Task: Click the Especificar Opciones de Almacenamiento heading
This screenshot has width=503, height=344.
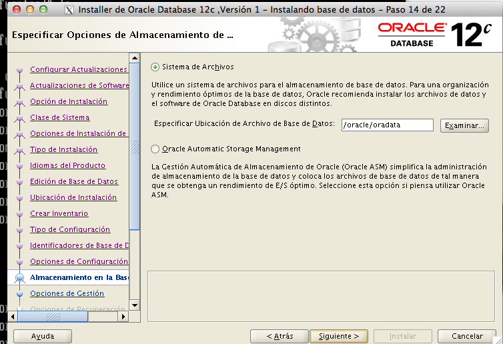Action: coord(123,35)
